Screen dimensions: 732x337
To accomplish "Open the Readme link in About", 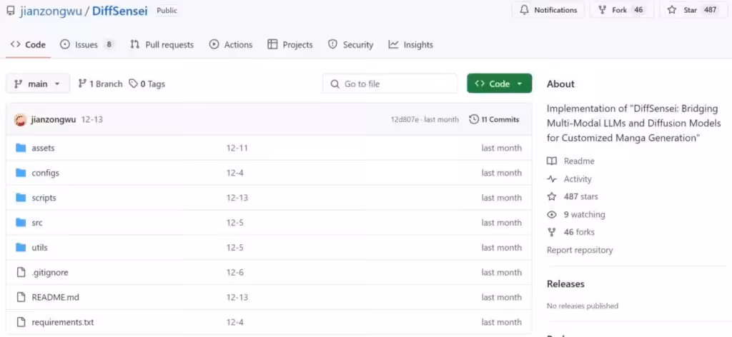I will point(578,161).
